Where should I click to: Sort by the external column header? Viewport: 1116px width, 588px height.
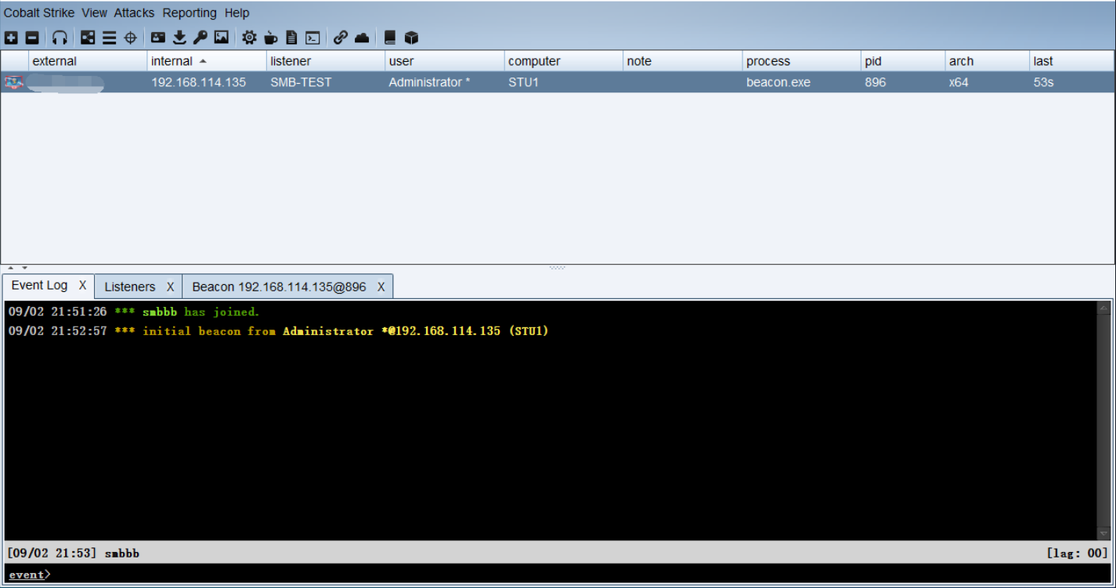click(88, 61)
